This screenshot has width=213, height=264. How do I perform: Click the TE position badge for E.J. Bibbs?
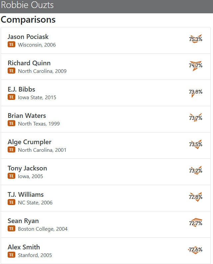(x=11, y=97)
